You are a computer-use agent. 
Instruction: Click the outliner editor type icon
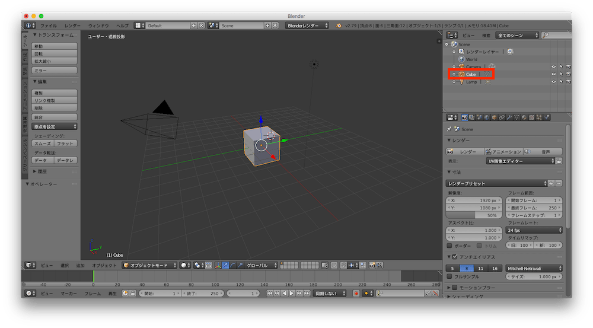pos(452,35)
